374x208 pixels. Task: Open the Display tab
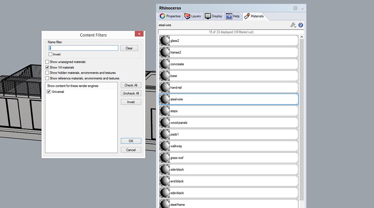click(214, 16)
